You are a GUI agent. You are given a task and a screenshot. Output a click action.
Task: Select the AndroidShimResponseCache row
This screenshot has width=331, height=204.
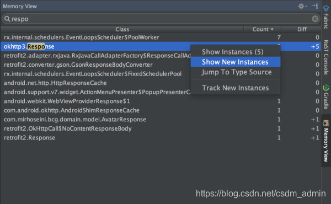coord(161,110)
